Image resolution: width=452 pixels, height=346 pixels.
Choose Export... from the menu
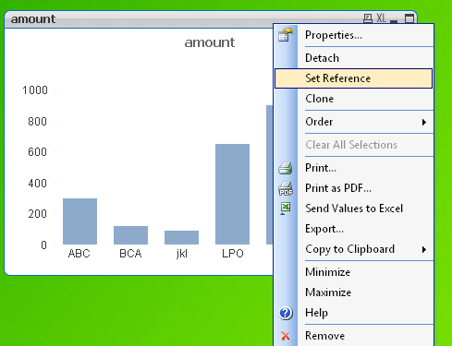[353, 229]
